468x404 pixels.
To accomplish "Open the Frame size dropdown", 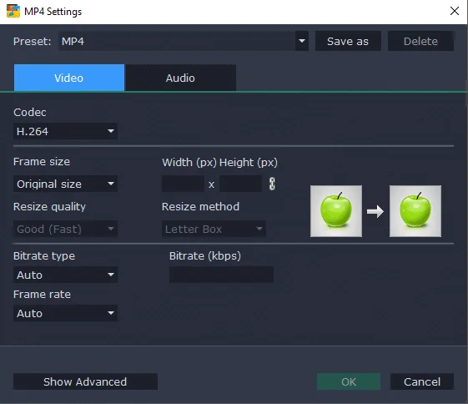I will tap(65, 184).
